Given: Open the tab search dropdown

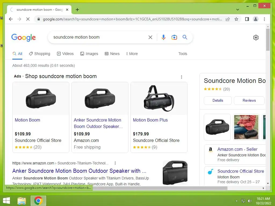Looking at the screenshot, I should [x=237, y=10].
